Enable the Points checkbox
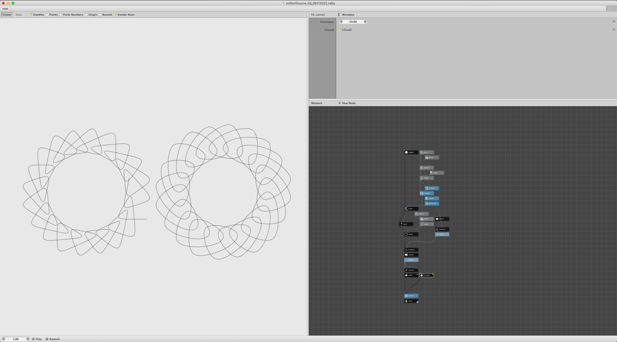The width and height of the screenshot is (617, 342). point(47,15)
